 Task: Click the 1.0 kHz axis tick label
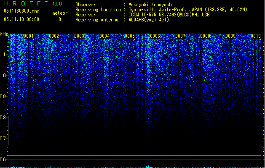tap(3, 76)
